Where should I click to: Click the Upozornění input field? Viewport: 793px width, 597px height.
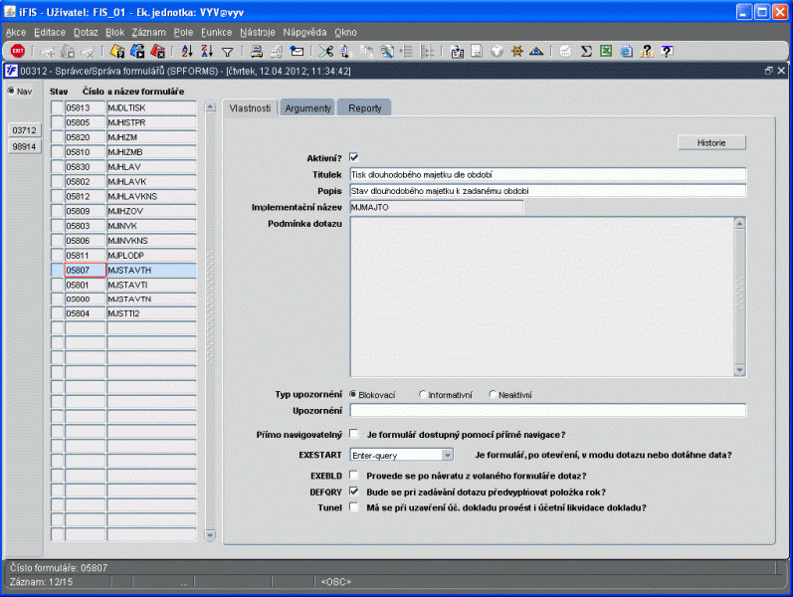(547, 410)
